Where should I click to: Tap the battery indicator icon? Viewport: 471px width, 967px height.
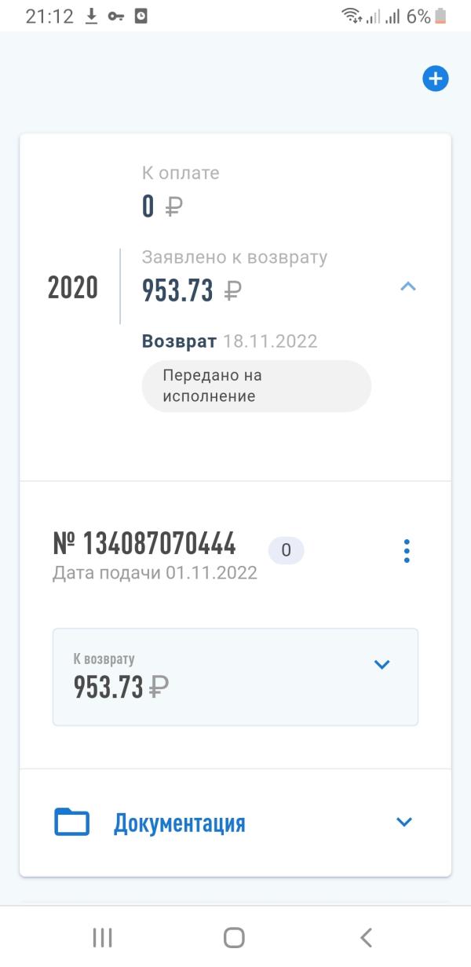[x=440, y=16]
